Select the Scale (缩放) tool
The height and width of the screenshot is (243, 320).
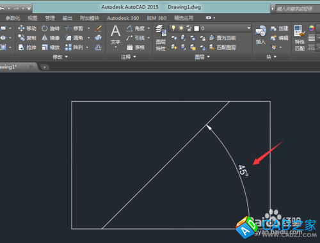pos(51,47)
